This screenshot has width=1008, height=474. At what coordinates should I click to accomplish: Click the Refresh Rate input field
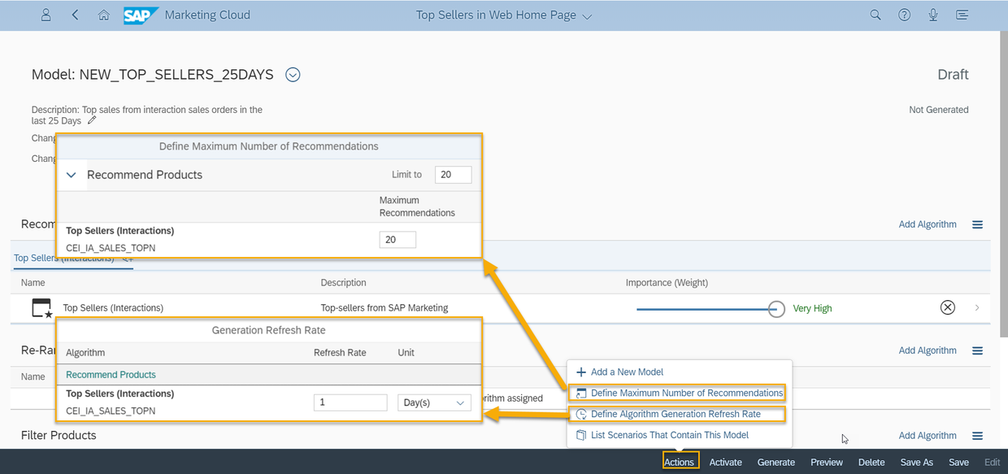350,402
